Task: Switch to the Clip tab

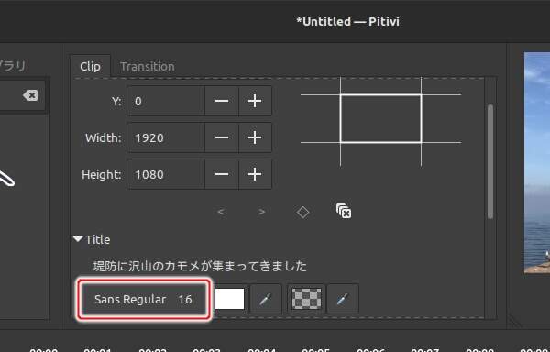Action: [90, 66]
